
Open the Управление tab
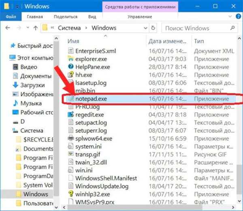[x=140, y=17]
